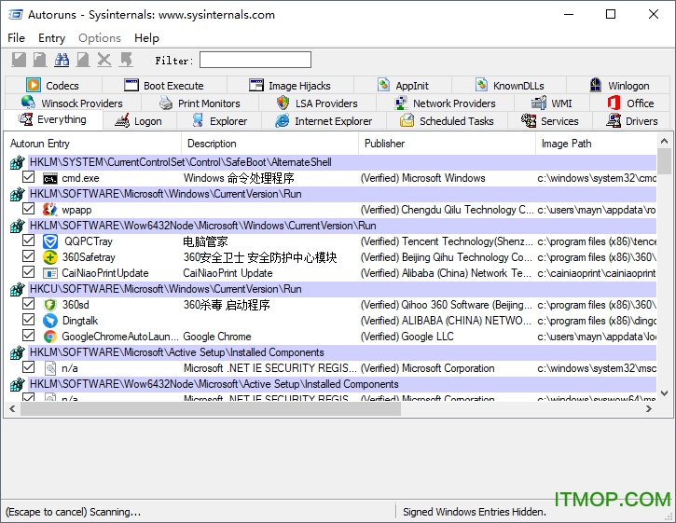This screenshot has height=523, width=676.
Task: Click the 360Safetray green icon
Action: (x=50, y=257)
